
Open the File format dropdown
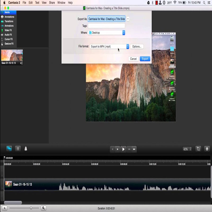coord(109,47)
